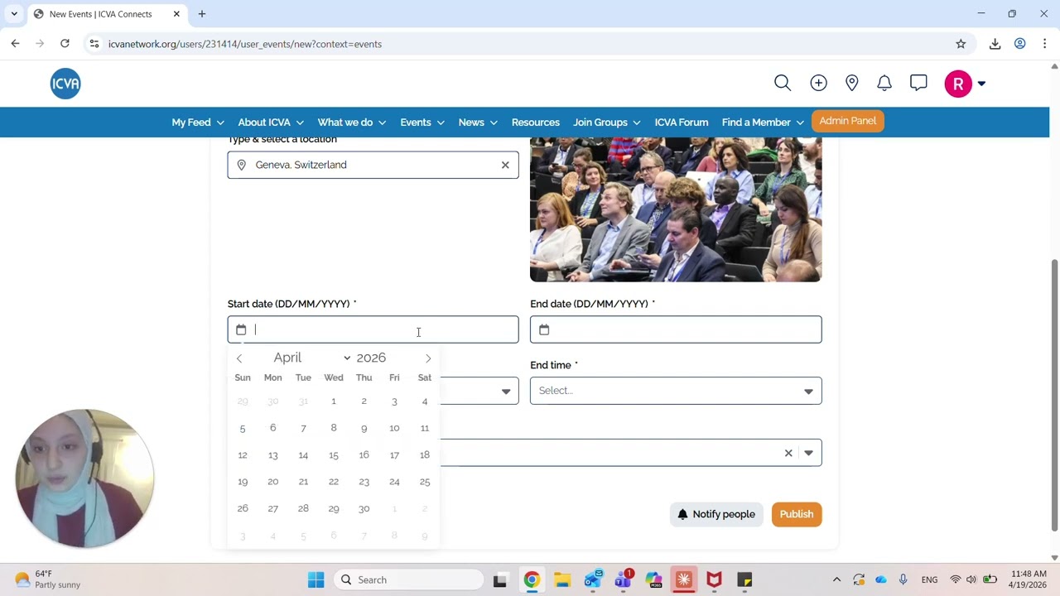The image size is (1060, 596).
Task: Open Microsoft Teams from taskbar
Action: coord(623,579)
